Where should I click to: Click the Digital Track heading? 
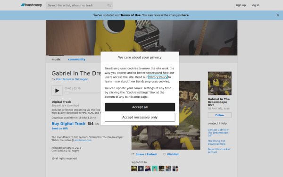click(61, 102)
